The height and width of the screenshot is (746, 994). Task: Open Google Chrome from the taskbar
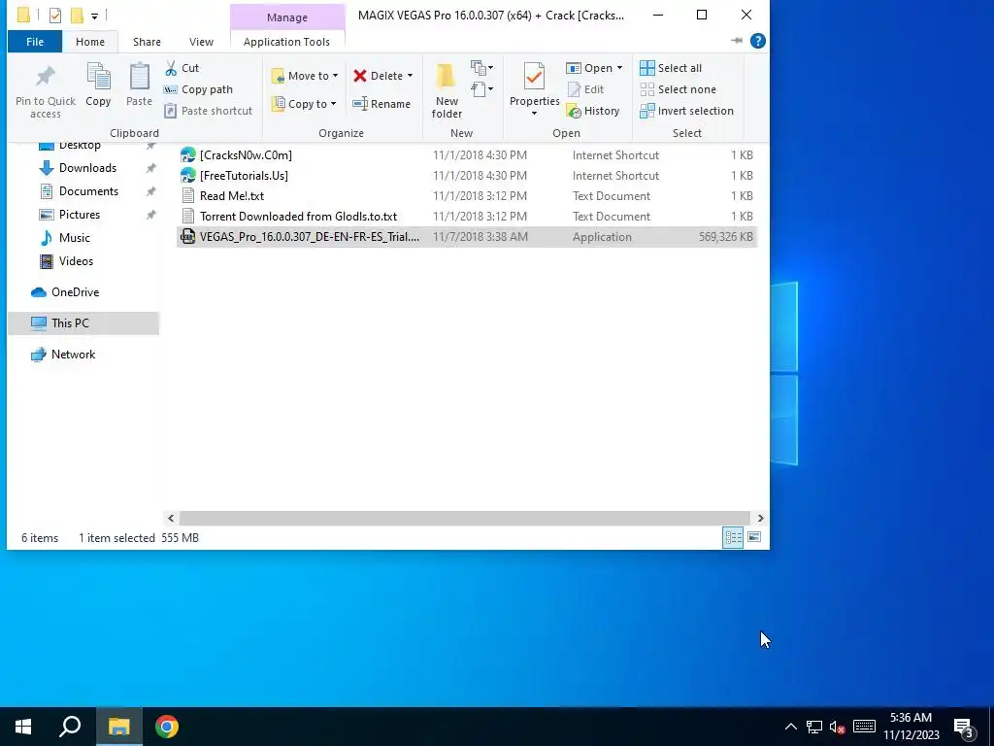click(167, 727)
